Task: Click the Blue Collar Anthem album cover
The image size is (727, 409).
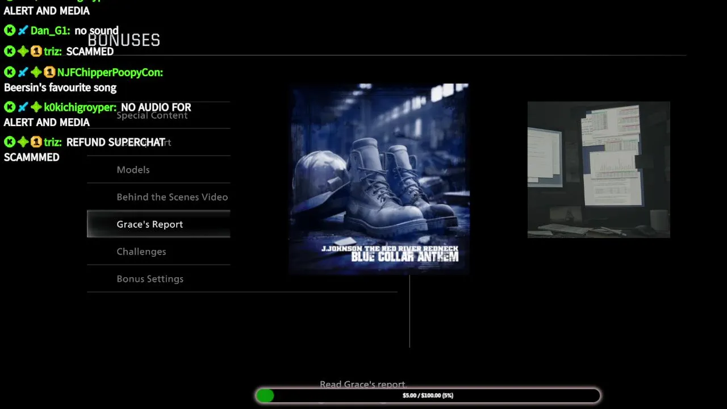Action: [x=379, y=179]
